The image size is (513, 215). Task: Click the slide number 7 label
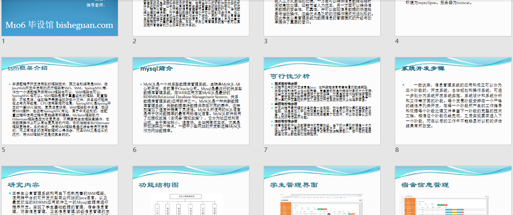click(266, 150)
